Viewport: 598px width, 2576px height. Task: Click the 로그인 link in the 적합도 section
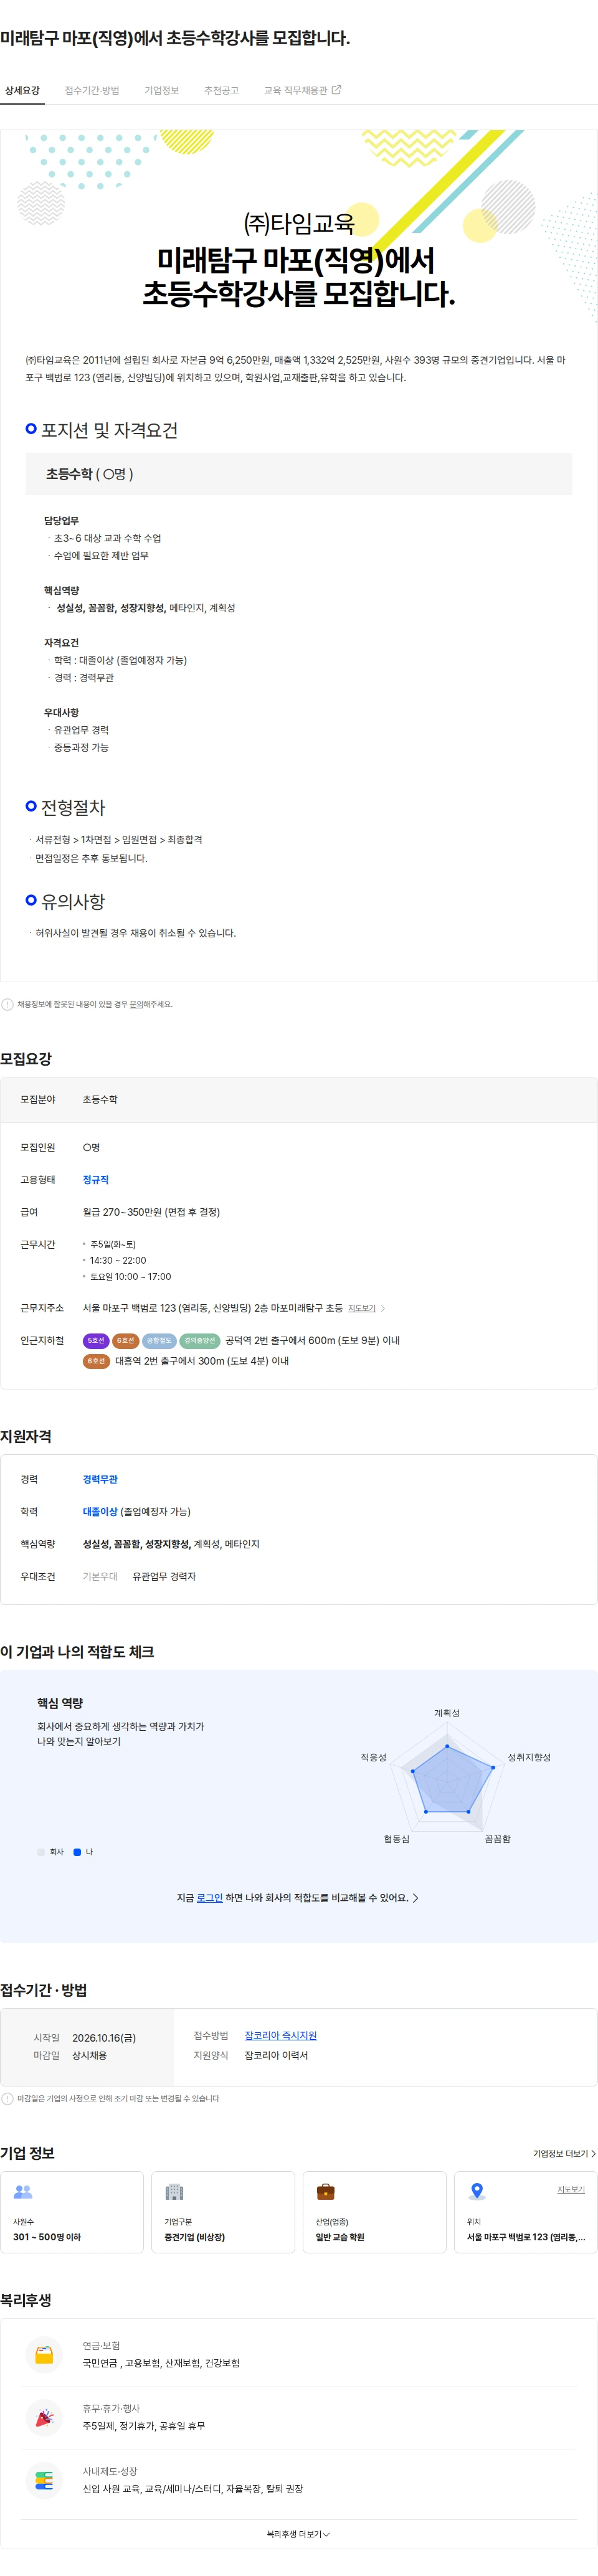[210, 1897]
